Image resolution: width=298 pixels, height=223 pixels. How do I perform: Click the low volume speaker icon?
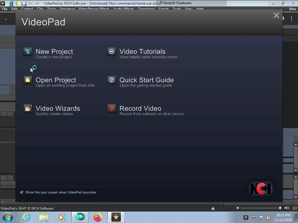click(237, 208)
